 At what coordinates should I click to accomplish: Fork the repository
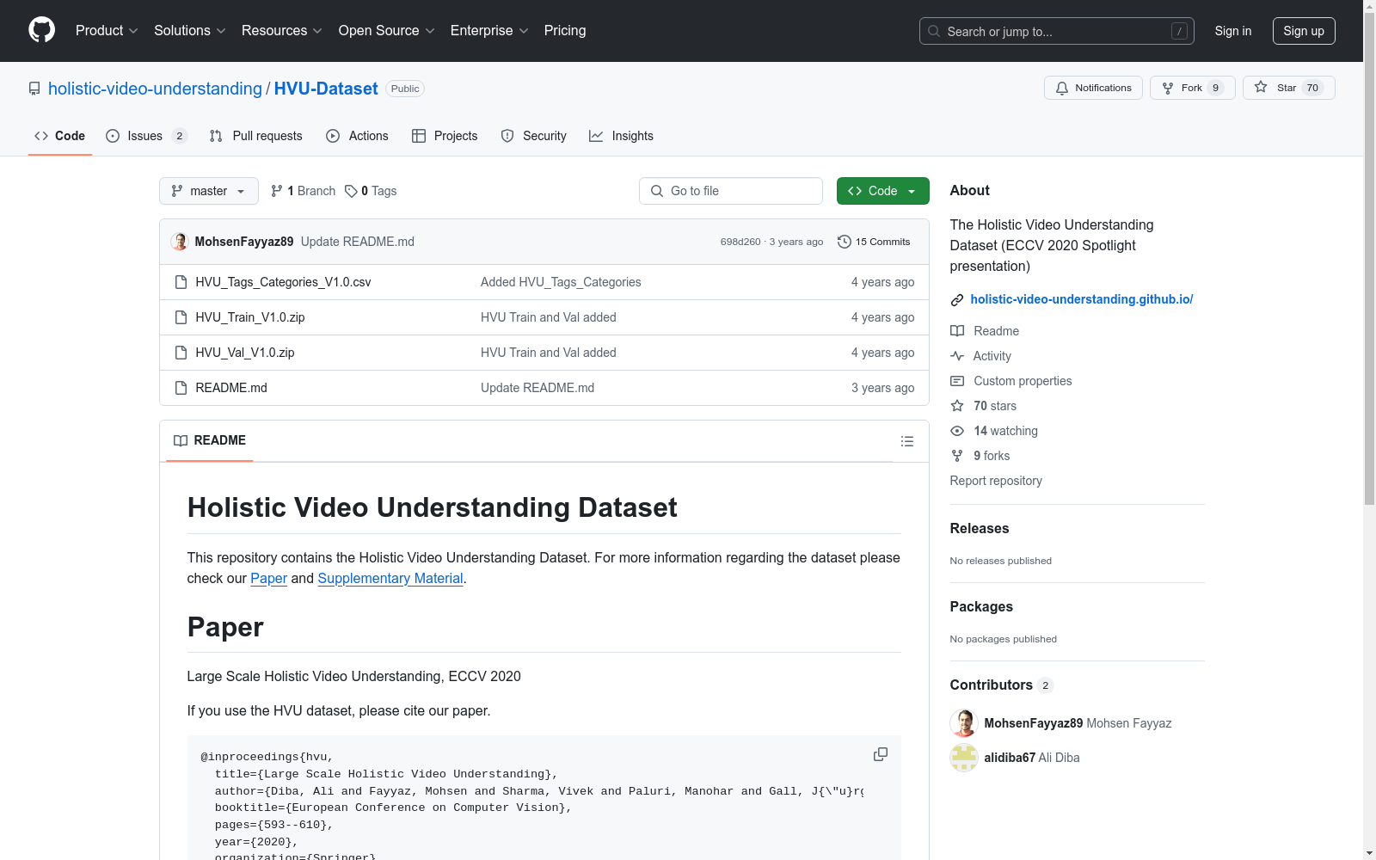click(x=1192, y=88)
